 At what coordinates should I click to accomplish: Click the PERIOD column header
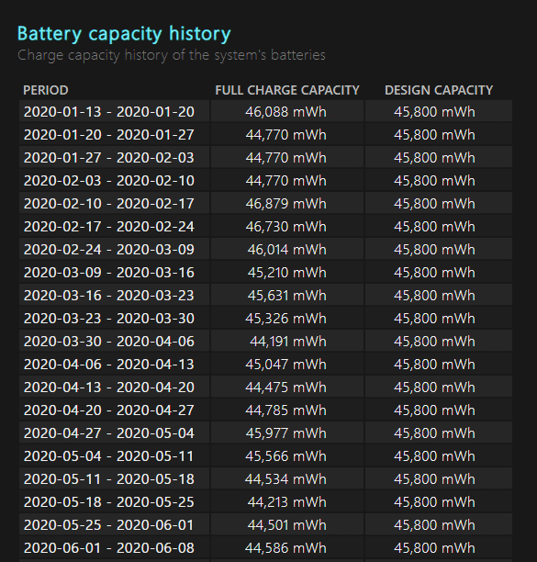pyautogui.click(x=46, y=90)
